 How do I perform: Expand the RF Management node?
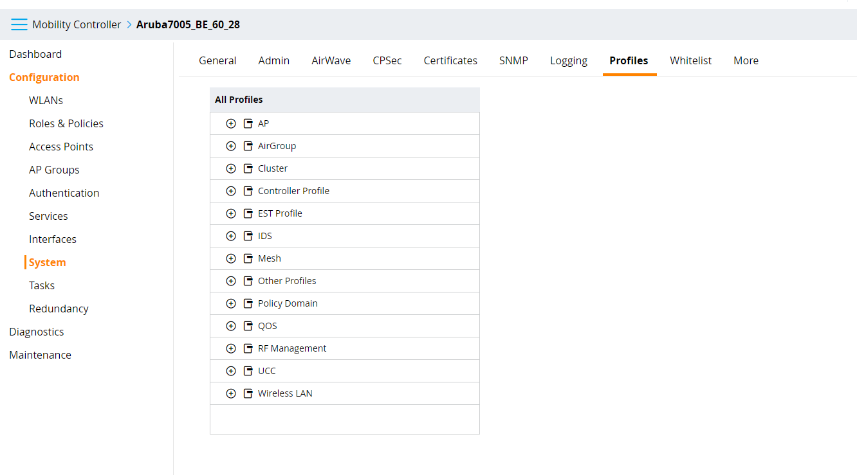point(231,348)
